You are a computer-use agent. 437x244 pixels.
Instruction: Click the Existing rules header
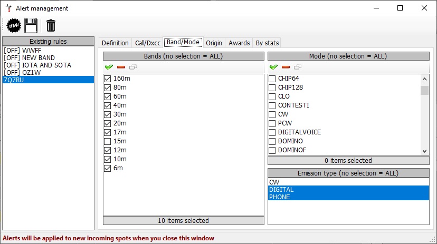pyautogui.click(x=48, y=42)
